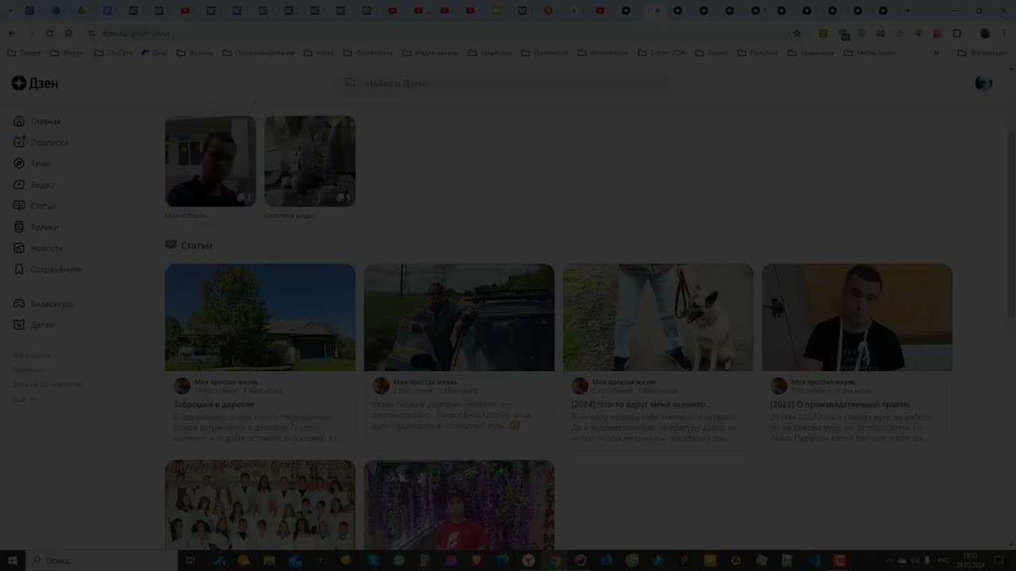Image resolution: width=1016 pixels, height=571 pixels.
Task: Show hidden system tray icons
Action: pos(888,561)
